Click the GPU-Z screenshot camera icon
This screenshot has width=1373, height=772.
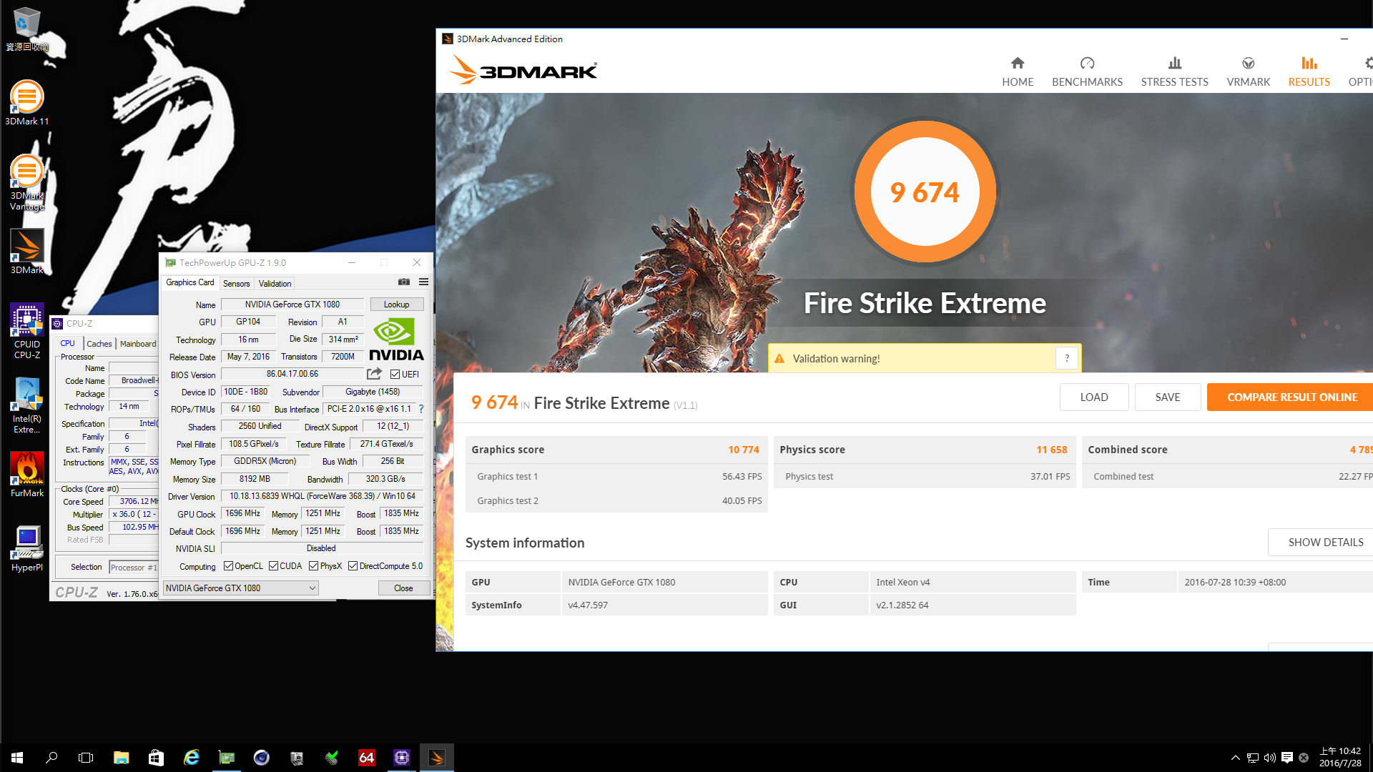404,282
